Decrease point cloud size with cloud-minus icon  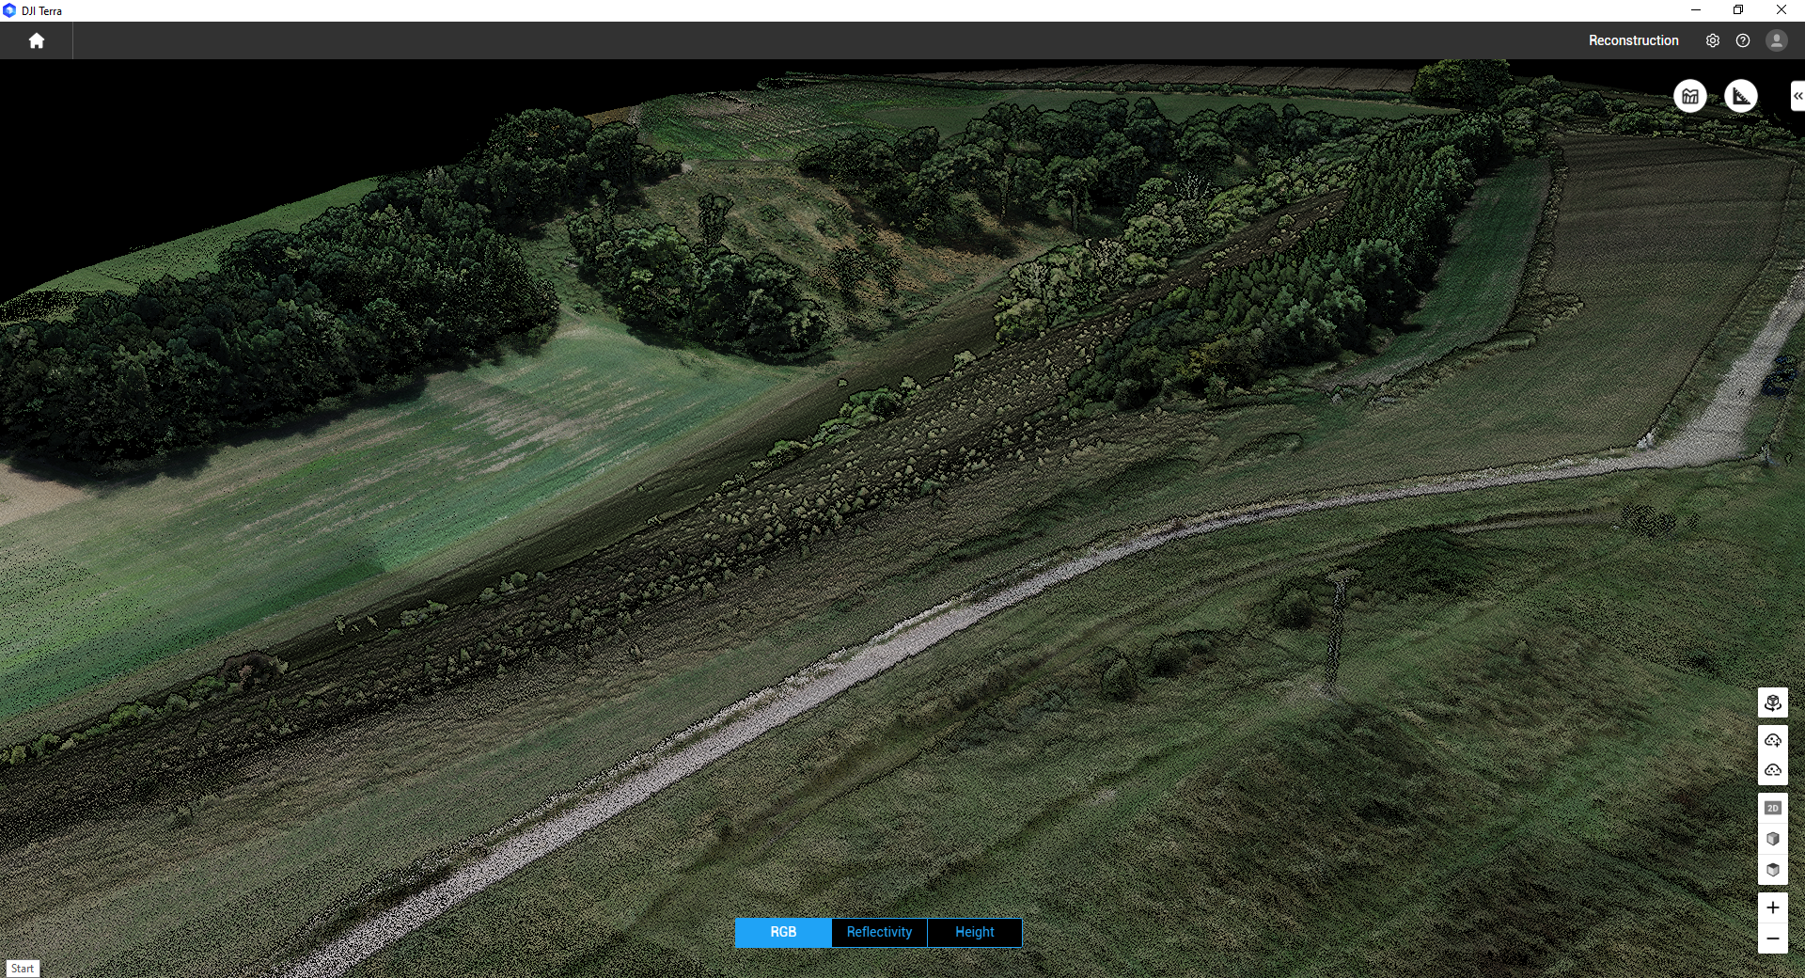point(1772,770)
